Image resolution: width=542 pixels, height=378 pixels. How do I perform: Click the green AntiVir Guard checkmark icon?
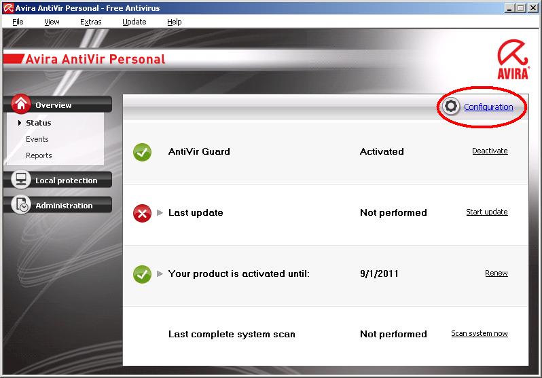(x=142, y=152)
